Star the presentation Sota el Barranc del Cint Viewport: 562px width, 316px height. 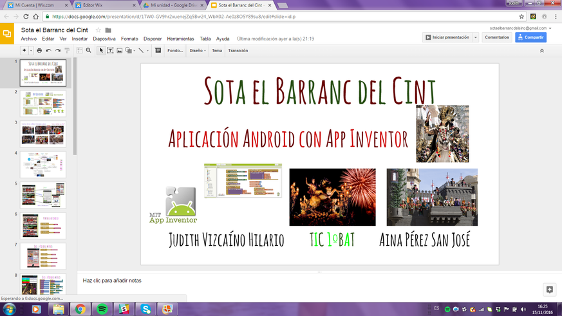click(98, 30)
